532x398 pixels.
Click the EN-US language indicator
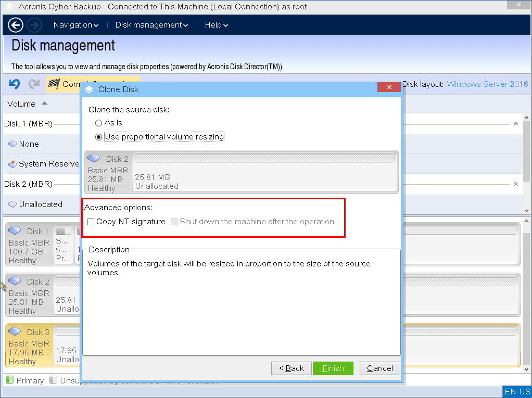point(517,392)
